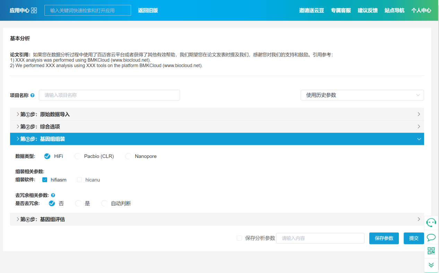Open the customer service headset icon
The height and width of the screenshot is (273, 439).
point(431,223)
